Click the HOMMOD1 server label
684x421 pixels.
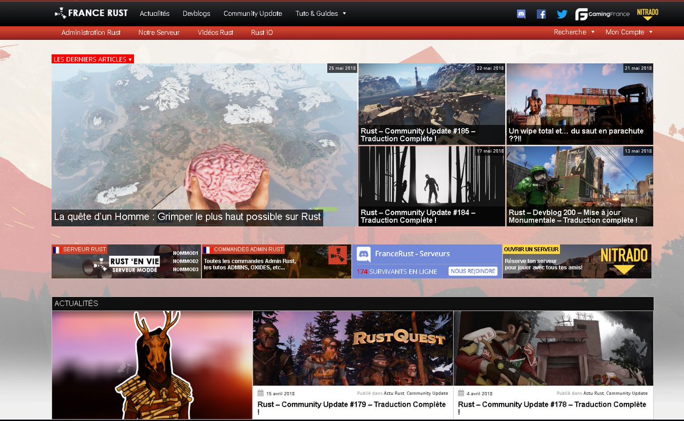(x=186, y=253)
